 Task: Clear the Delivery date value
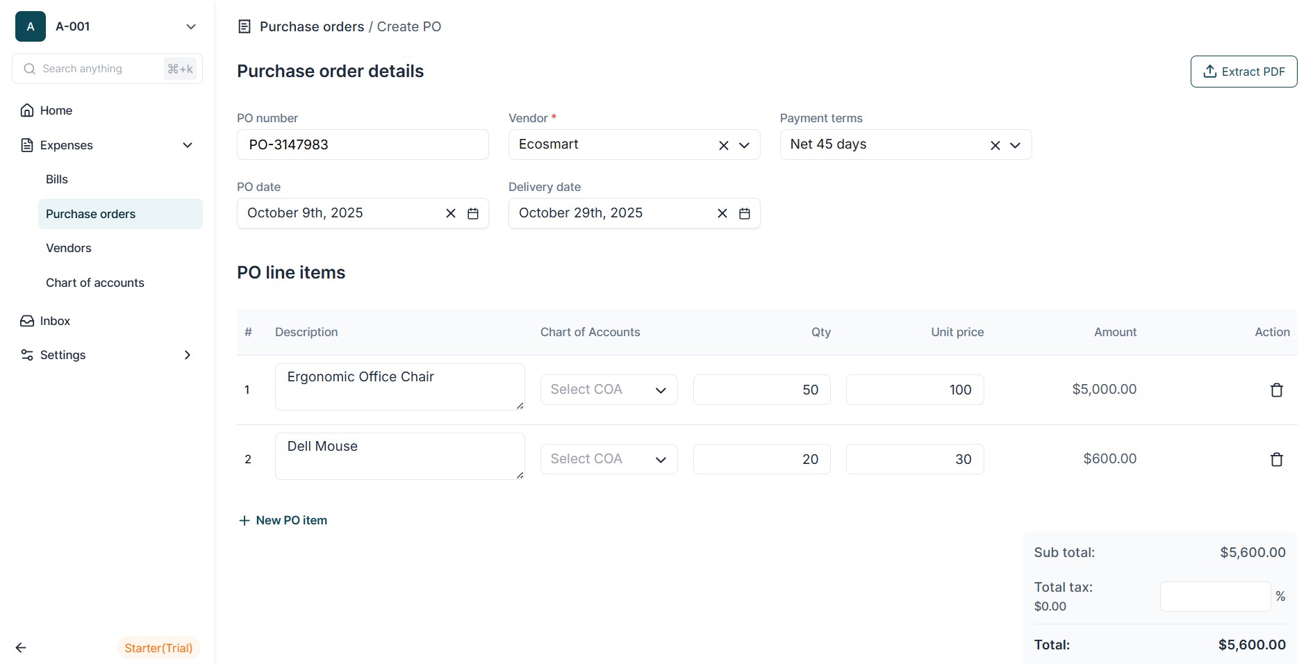(x=722, y=214)
